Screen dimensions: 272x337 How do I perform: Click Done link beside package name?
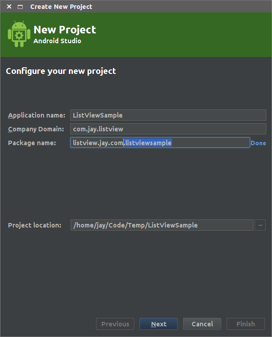click(x=258, y=143)
